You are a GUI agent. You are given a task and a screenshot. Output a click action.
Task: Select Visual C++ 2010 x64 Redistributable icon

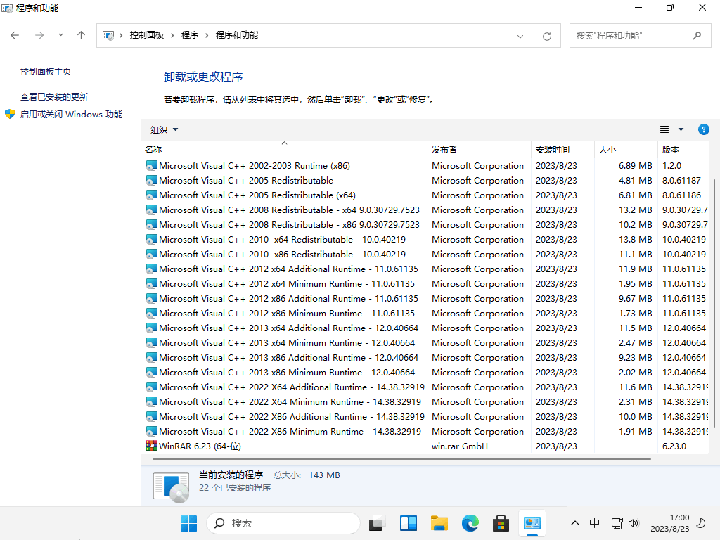click(x=152, y=239)
